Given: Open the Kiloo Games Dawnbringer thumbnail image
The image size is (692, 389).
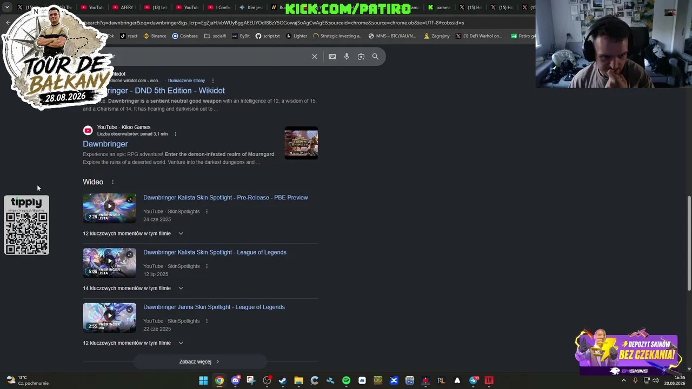Looking at the screenshot, I should [301, 143].
